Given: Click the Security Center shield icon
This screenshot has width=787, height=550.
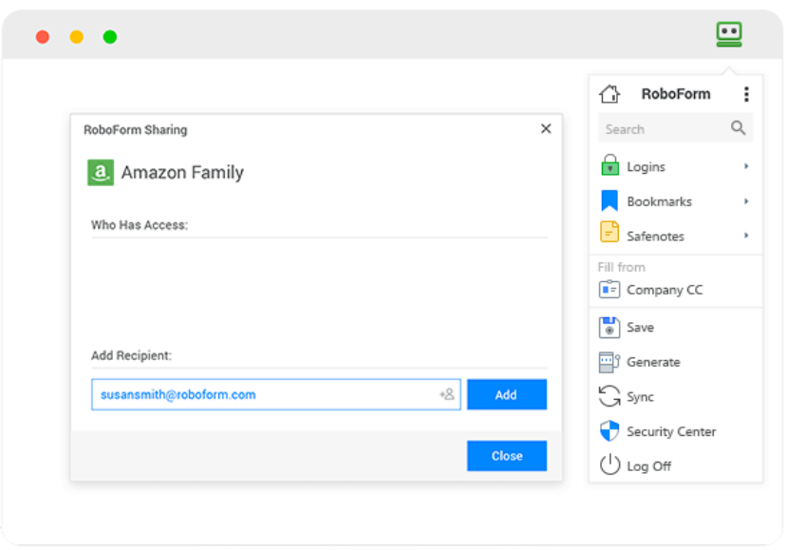Looking at the screenshot, I should pos(609,431).
